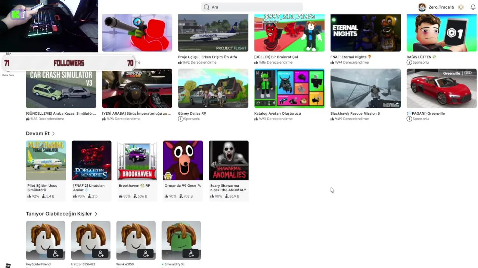The image size is (478, 268).
Task: Open Car Crash Simulator V3 thumbnail
Action: coord(61,88)
